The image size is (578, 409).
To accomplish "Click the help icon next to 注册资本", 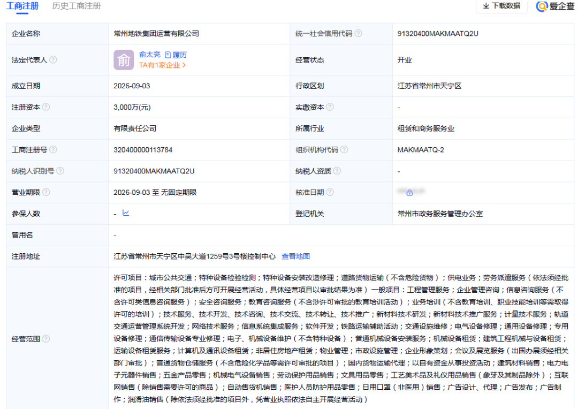I will click(x=46, y=107).
